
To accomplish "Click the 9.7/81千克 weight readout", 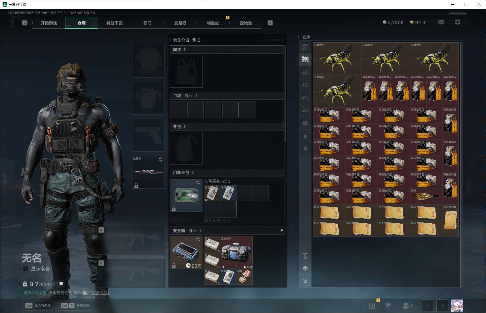I will click(x=39, y=284).
